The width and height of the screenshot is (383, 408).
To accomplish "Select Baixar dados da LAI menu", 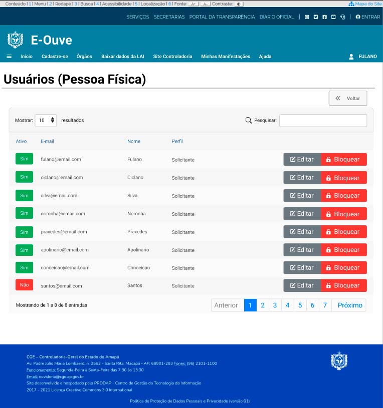I will 122,57.
